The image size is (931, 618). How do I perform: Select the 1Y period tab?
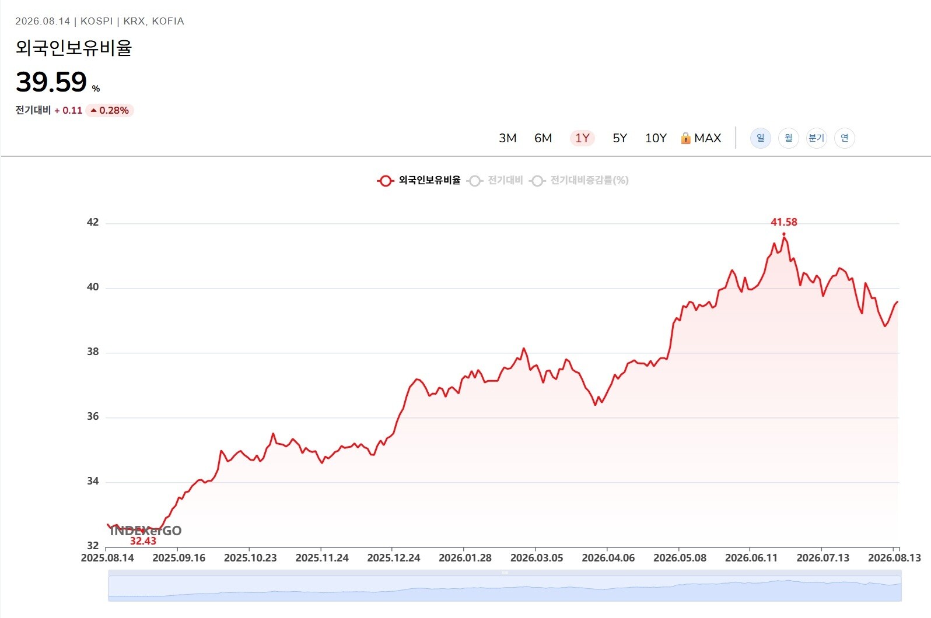point(582,138)
